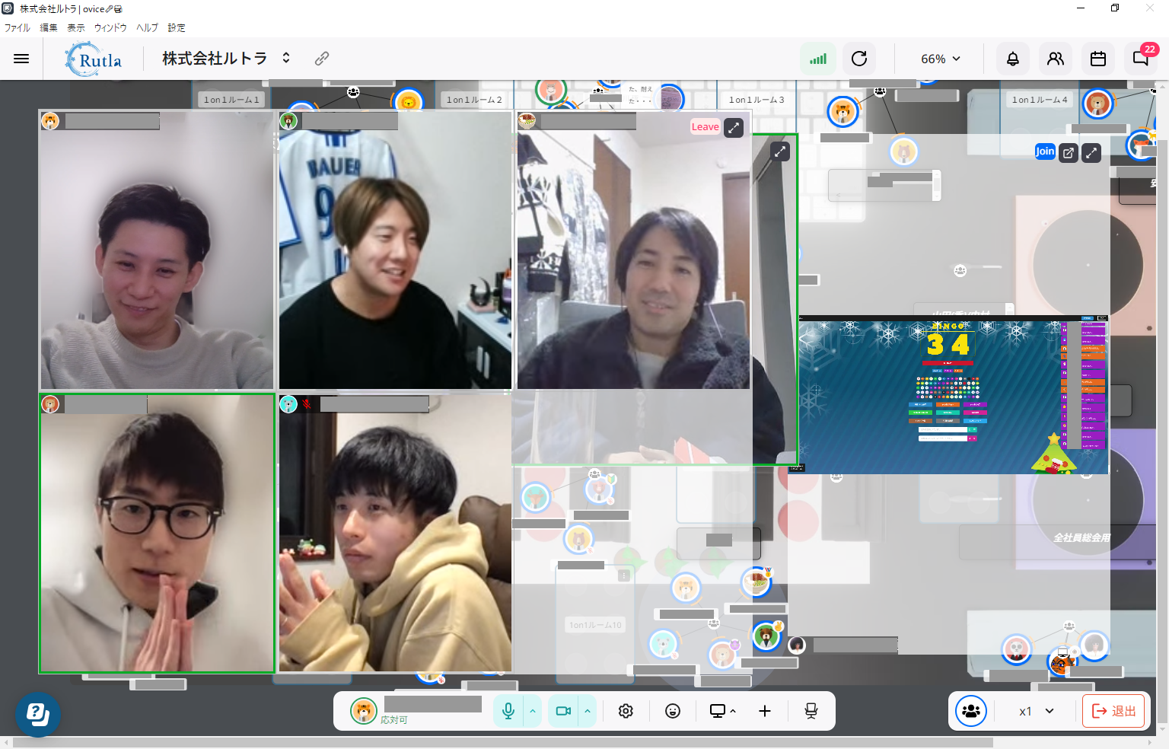This screenshot has height=749, width=1169.
Task: Open the ファイル menu
Action: pos(17,27)
